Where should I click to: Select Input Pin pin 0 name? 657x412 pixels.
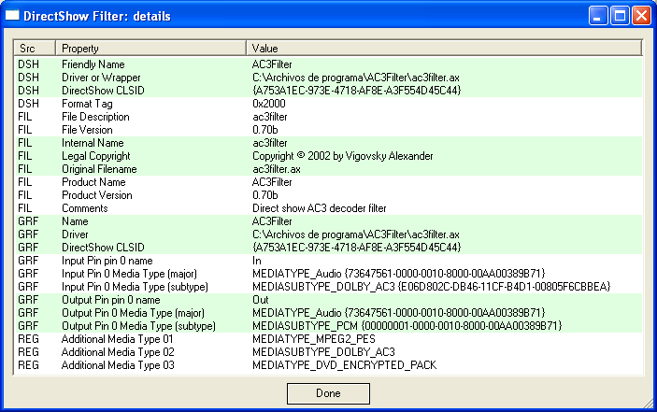click(x=107, y=261)
